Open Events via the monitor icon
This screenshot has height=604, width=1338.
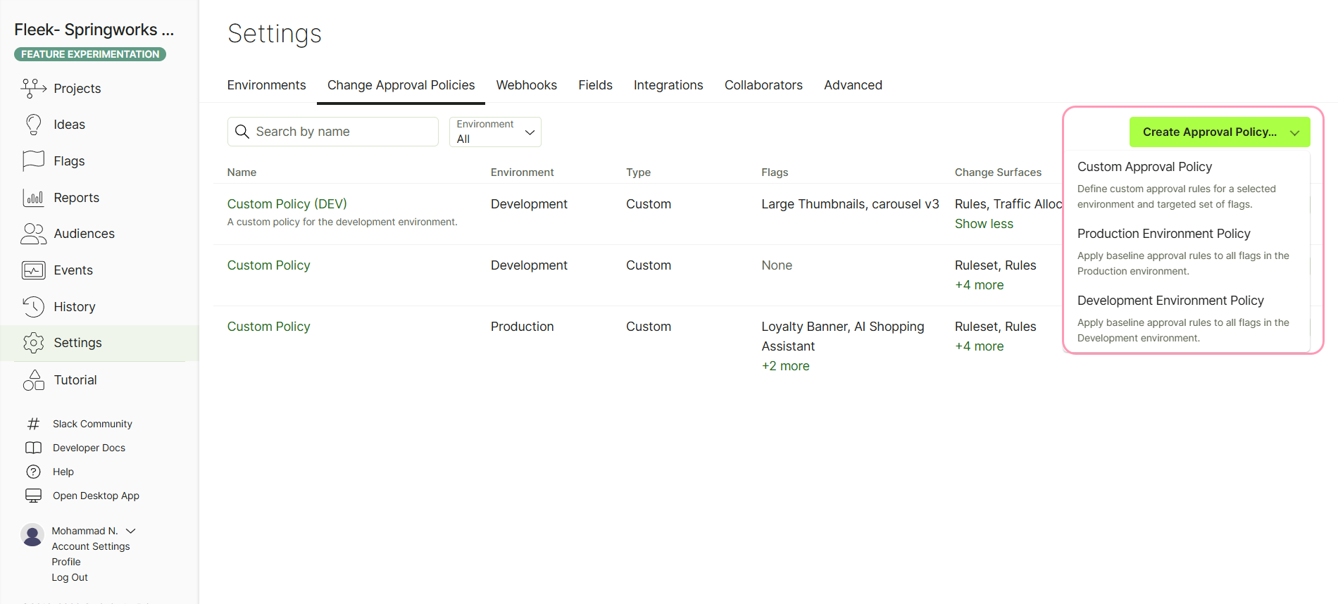click(34, 270)
